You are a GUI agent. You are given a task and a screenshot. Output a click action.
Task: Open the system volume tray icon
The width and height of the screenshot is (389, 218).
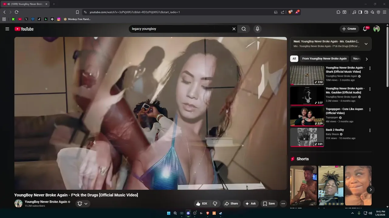370,213
